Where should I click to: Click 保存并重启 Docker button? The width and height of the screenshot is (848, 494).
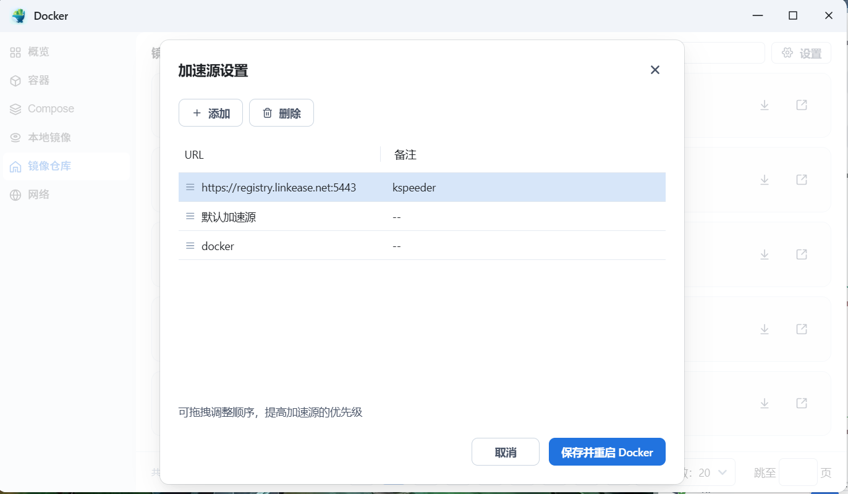tap(607, 452)
